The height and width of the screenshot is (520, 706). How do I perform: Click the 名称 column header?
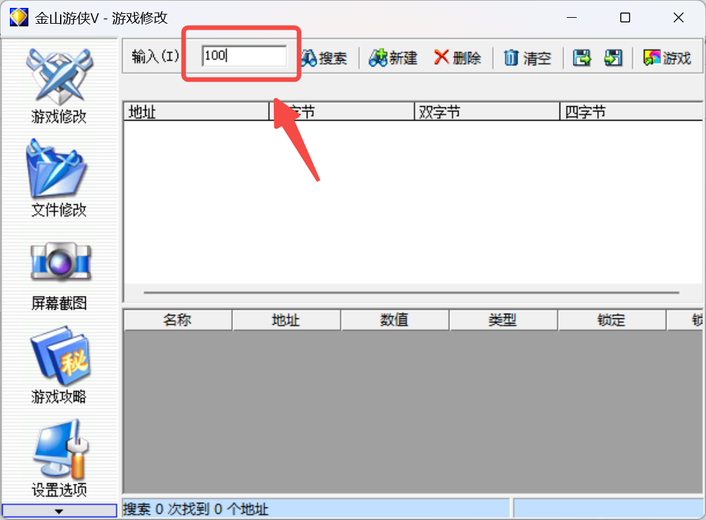click(178, 320)
